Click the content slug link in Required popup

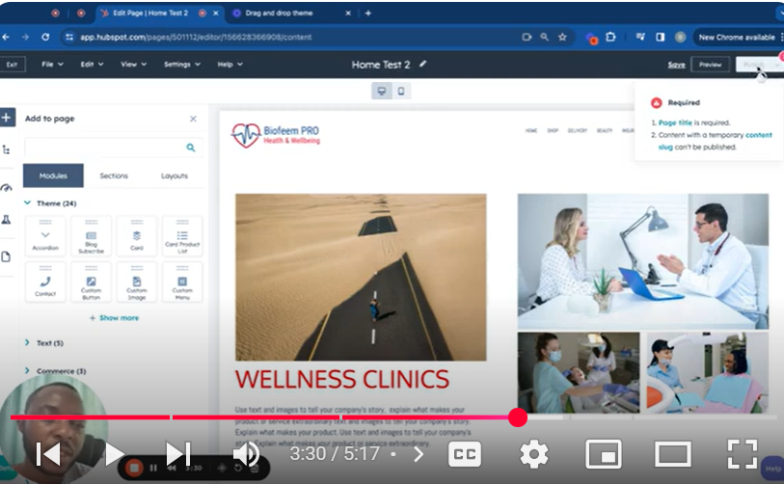(715, 141)
